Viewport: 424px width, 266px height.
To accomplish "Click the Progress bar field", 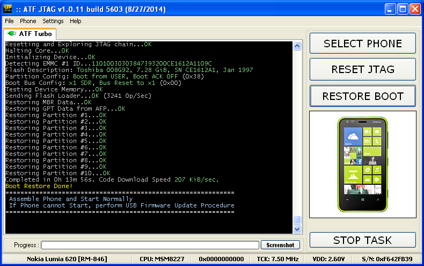I will pos(150,245).
